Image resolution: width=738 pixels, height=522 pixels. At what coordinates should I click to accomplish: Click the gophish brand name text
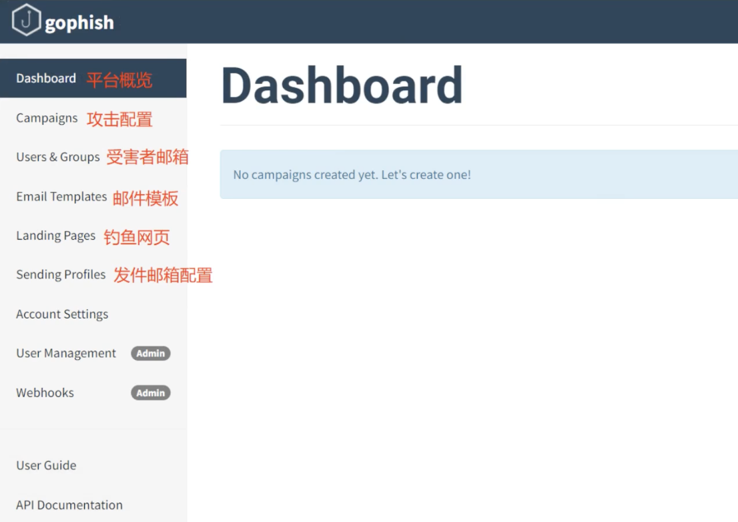pyautogui.click(x=79, y=23)
